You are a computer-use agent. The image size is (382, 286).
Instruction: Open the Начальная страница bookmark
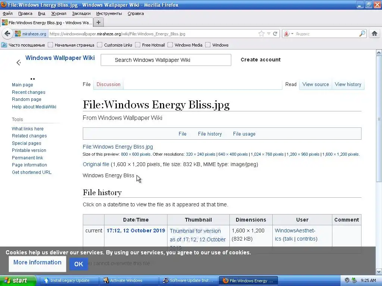(71, 45)
